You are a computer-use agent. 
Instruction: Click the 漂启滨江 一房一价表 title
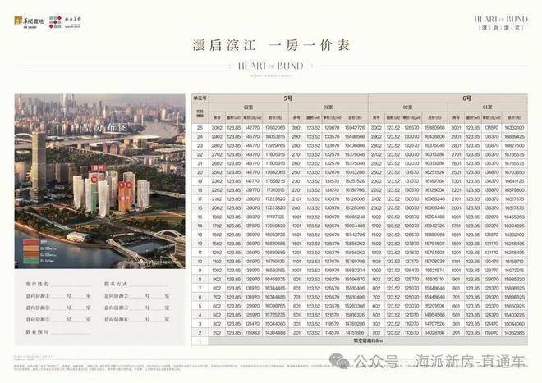coord(271,46)
